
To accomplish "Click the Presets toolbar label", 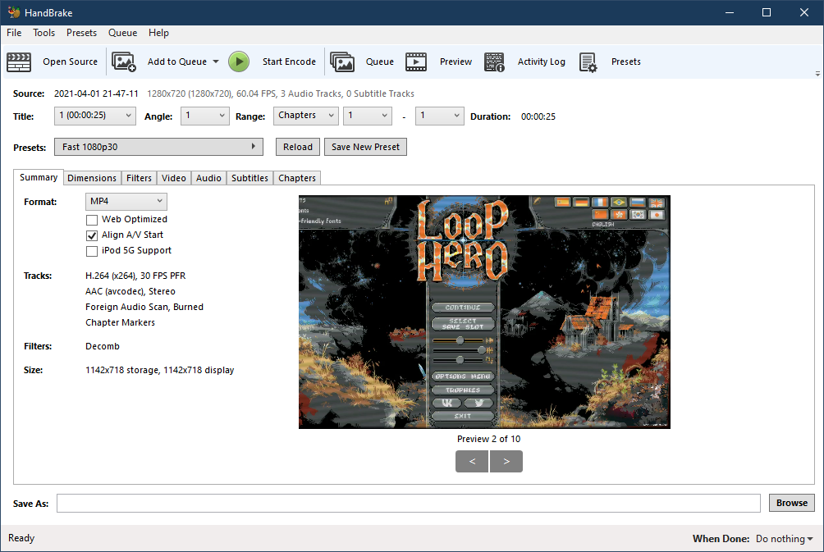I will tap(626, 62).
